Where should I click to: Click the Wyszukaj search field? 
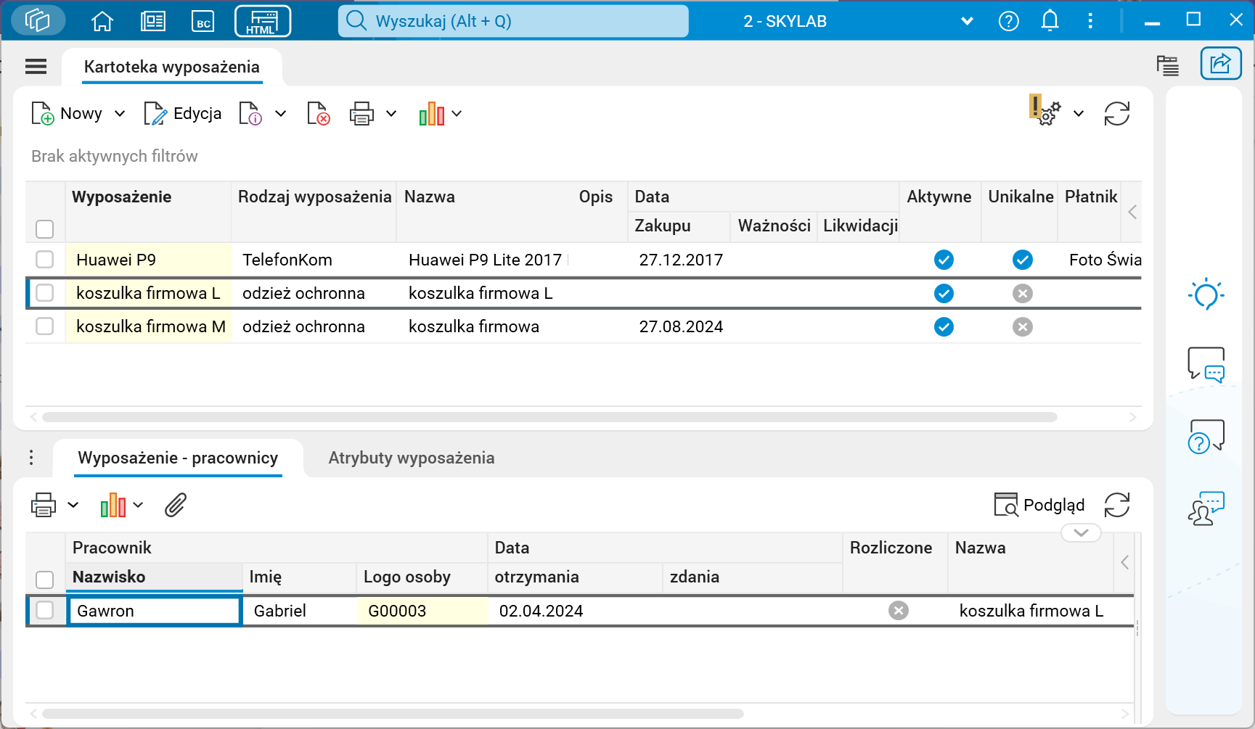[x=512, y=21]
